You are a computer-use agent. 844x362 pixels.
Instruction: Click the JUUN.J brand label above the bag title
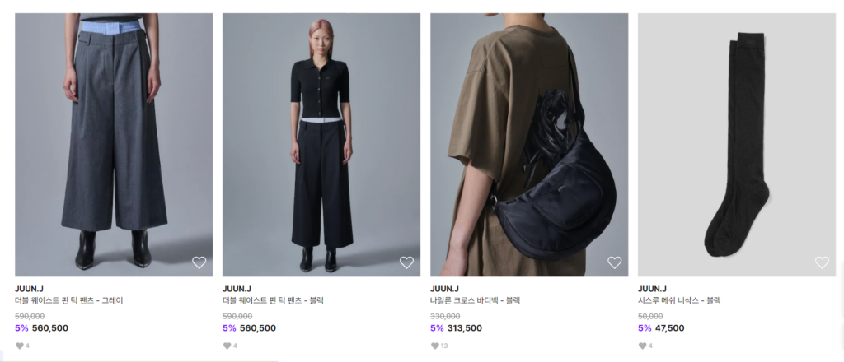[444, 289]
